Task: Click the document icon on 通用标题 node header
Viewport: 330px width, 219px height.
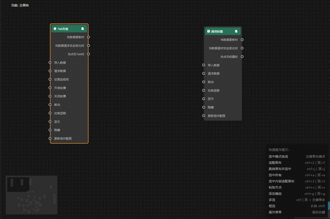Action: (236, 31)
